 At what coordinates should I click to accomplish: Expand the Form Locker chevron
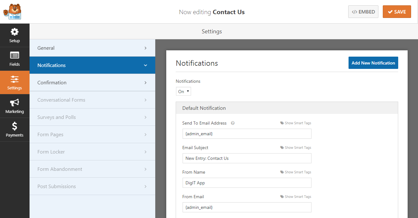pyautogui.click(x=146, y=152)
